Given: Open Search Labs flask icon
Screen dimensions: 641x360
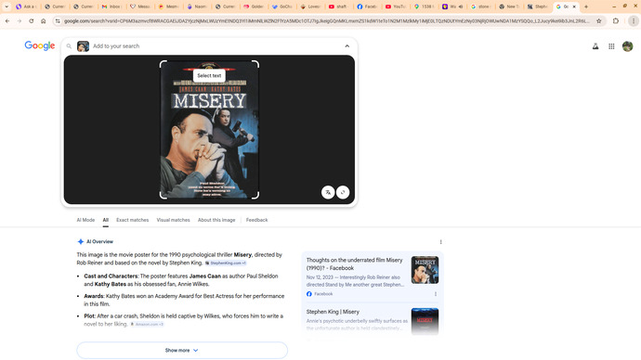Looking at the screenshot, I should tap(595, 46).
